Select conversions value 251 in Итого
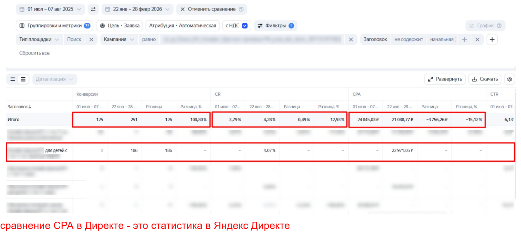The height and width of the screenshot is (240, 521). [x=134, y=119]
